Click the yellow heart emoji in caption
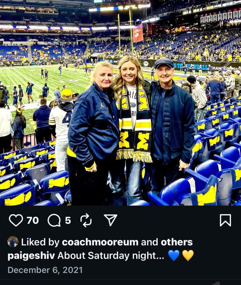The image size is (241, 285). [x=188, y=255]
